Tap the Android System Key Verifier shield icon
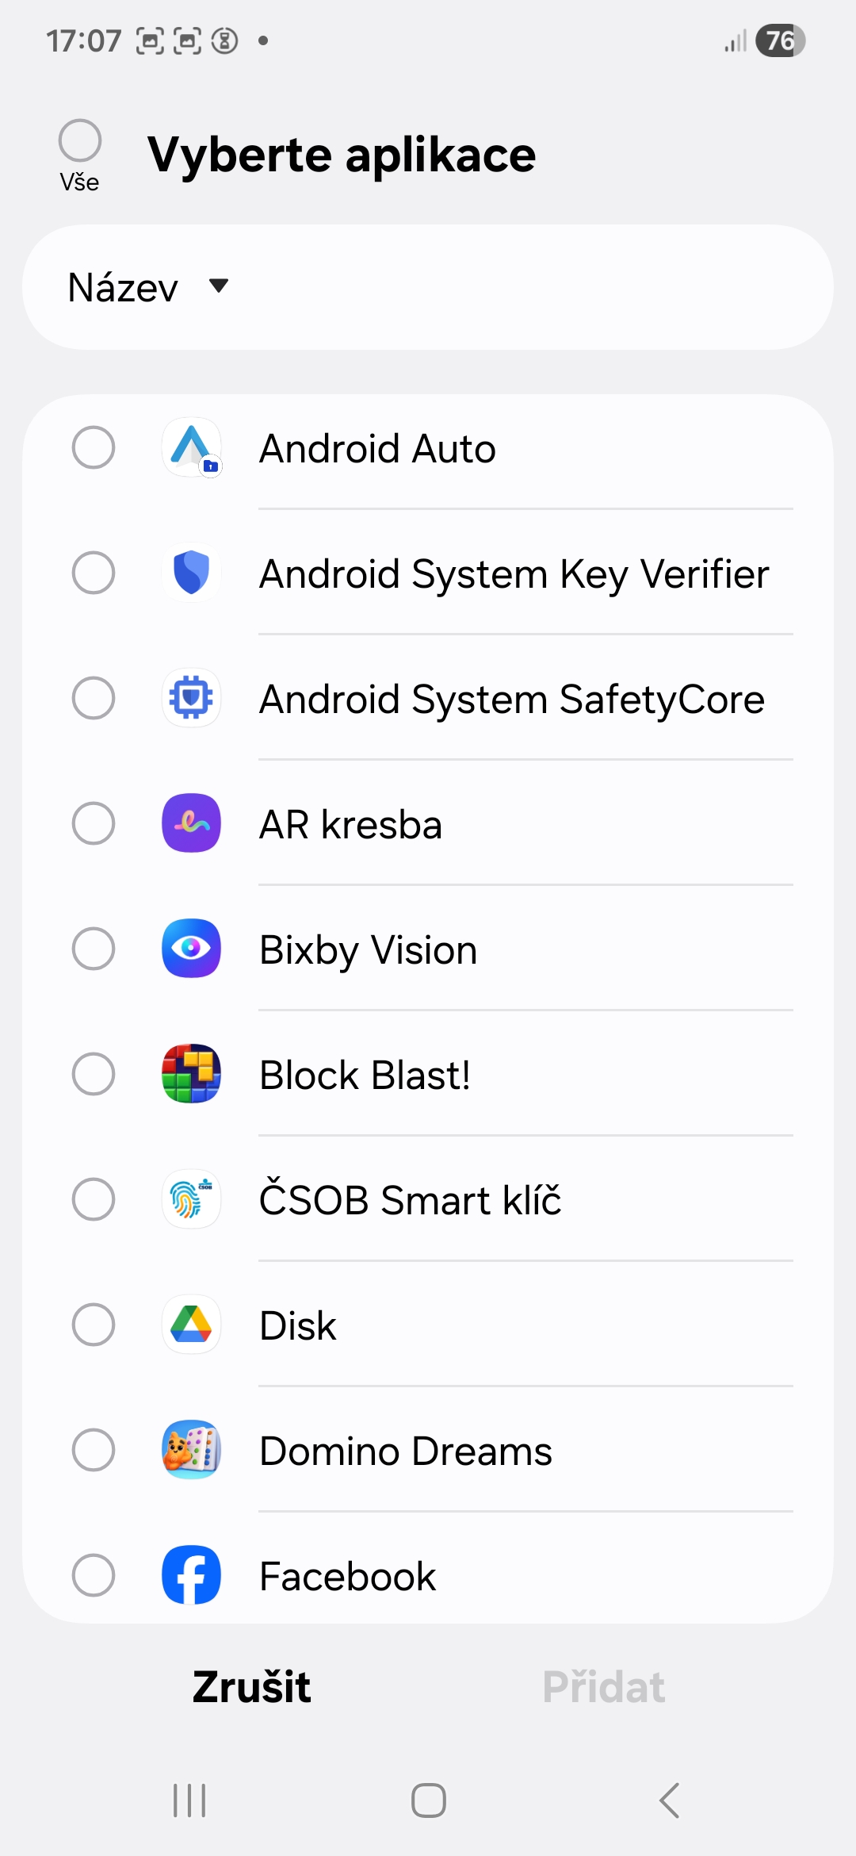The width and height of the screenshot is (856, 1856). (x=191, y=573)
